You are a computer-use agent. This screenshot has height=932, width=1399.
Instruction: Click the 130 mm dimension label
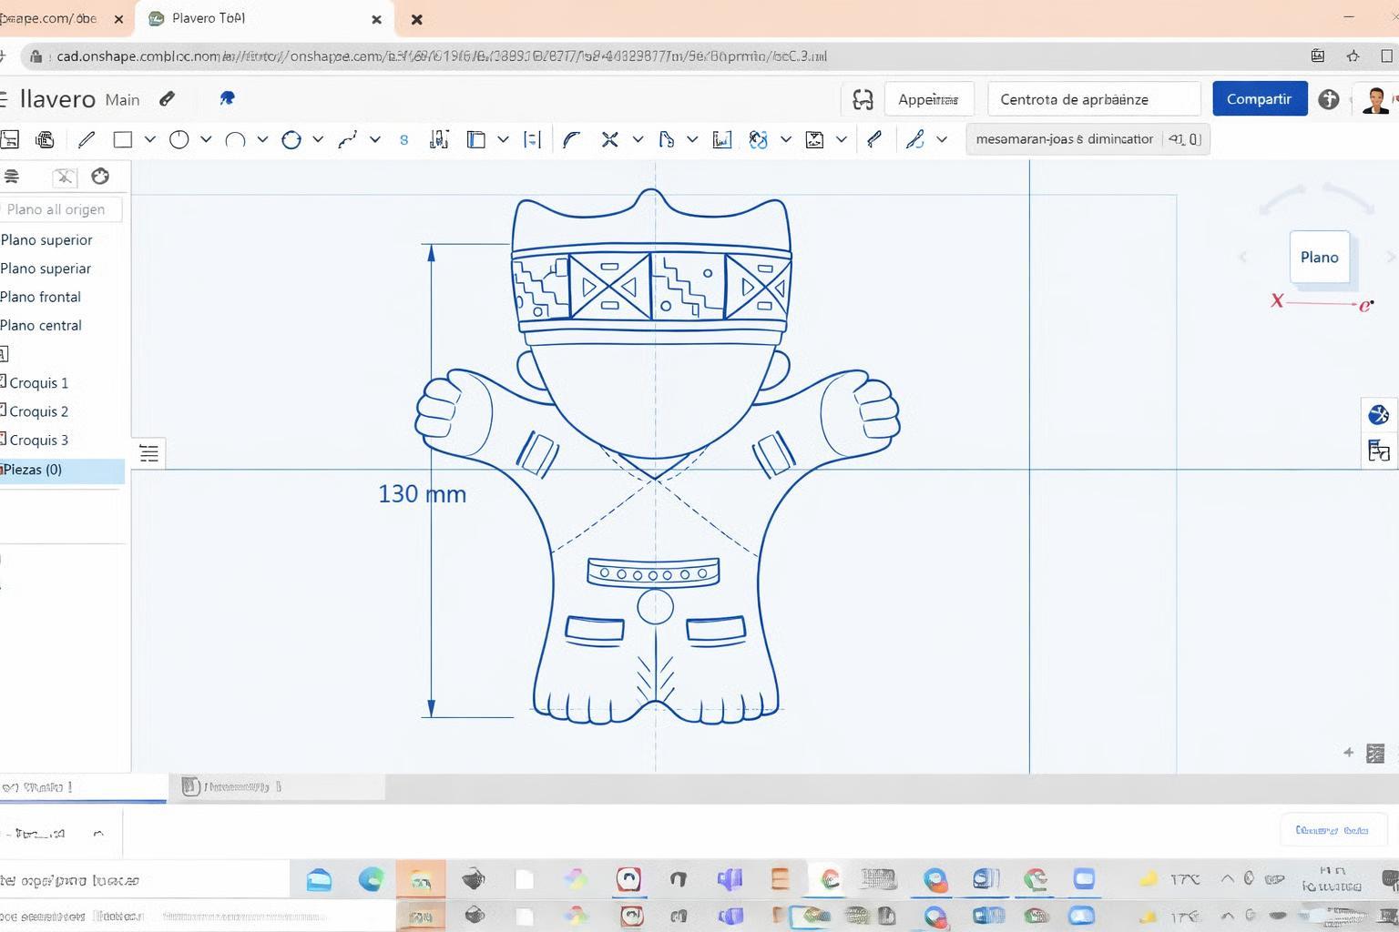[x=422, y=494]
